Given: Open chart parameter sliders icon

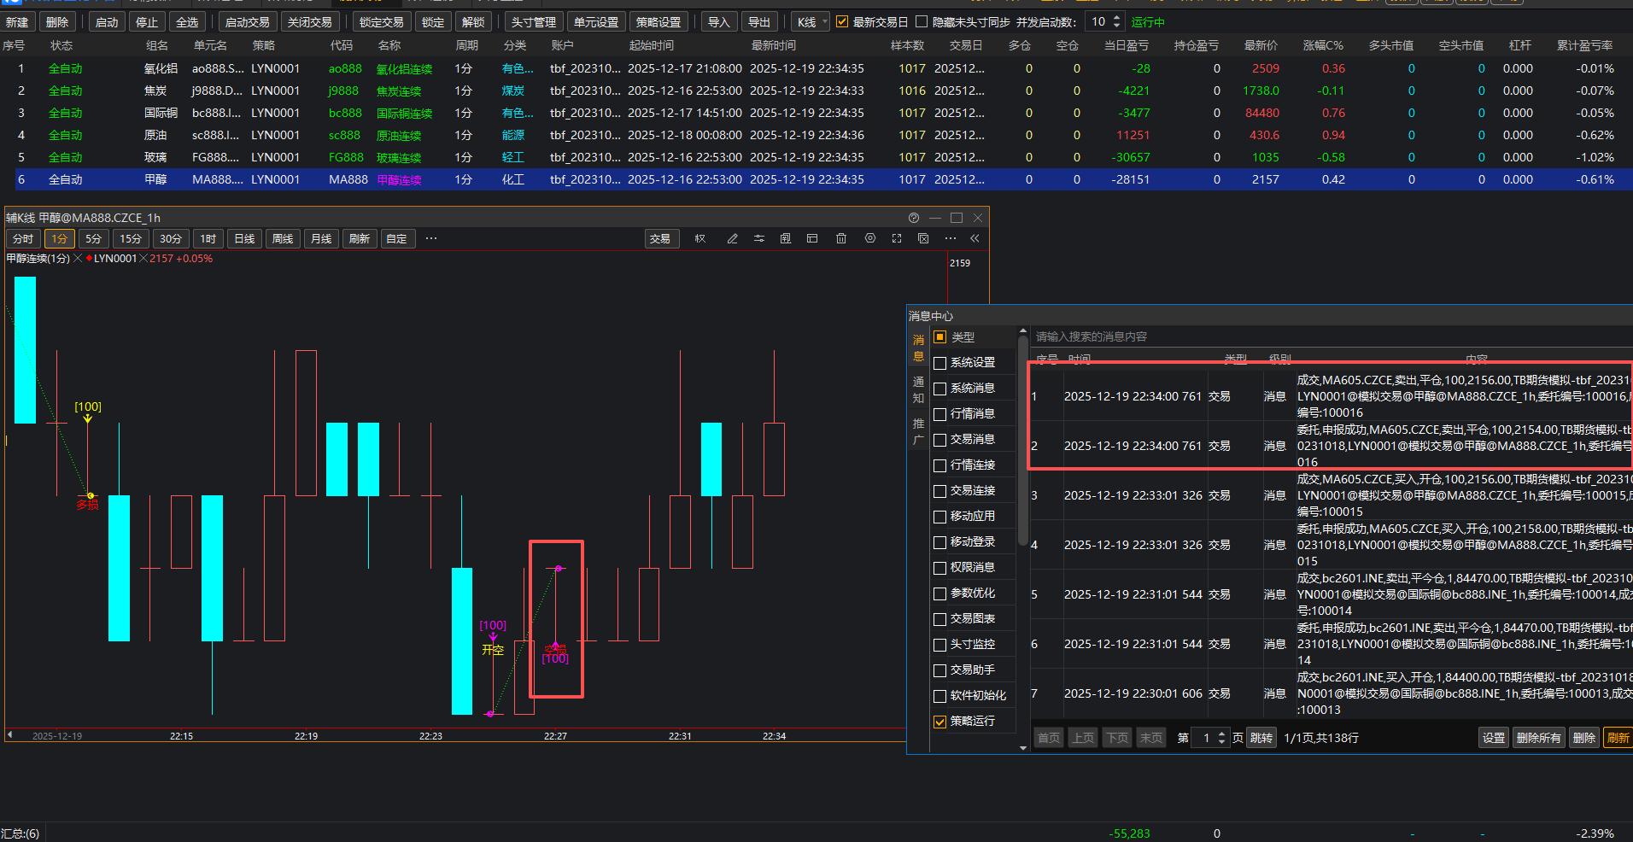Looking at the screenshot, I should 758,239.
